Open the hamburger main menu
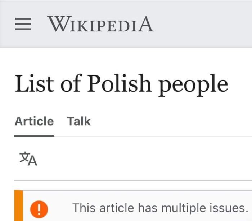The height and width of the screenshot is (221, 252). tap(23, 24)
